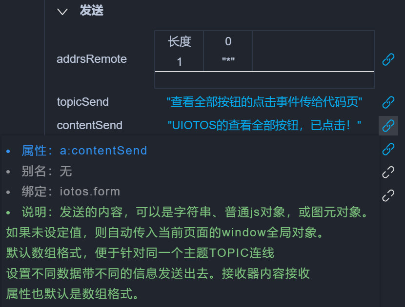Click the addrsRemote binding link icon
The height and width of the screenshot is (307, 405).
[388, 59]
